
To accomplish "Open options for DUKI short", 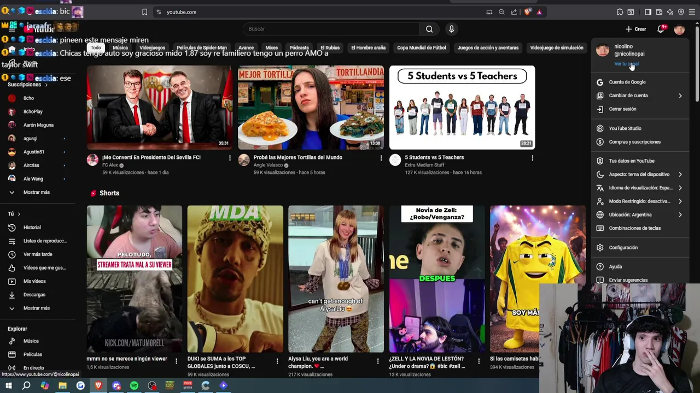I will (x=277, y=361).
